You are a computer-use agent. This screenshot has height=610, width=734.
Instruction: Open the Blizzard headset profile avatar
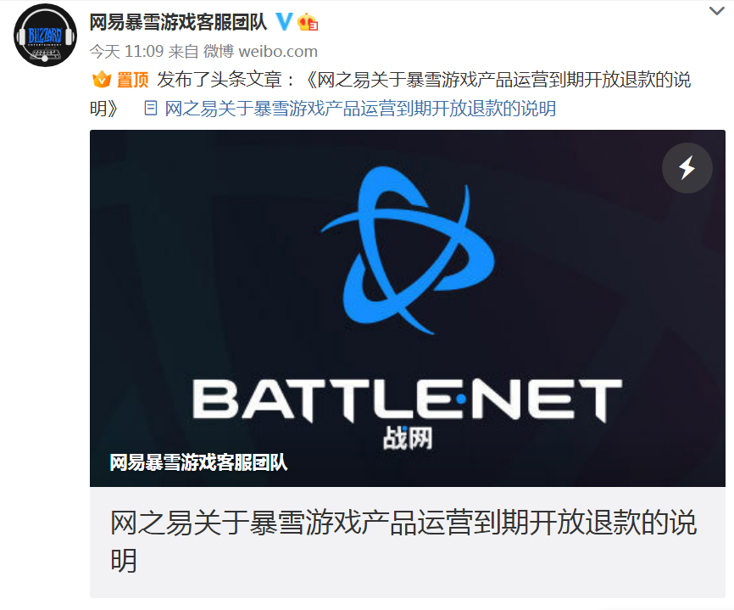tap(46, 36)
